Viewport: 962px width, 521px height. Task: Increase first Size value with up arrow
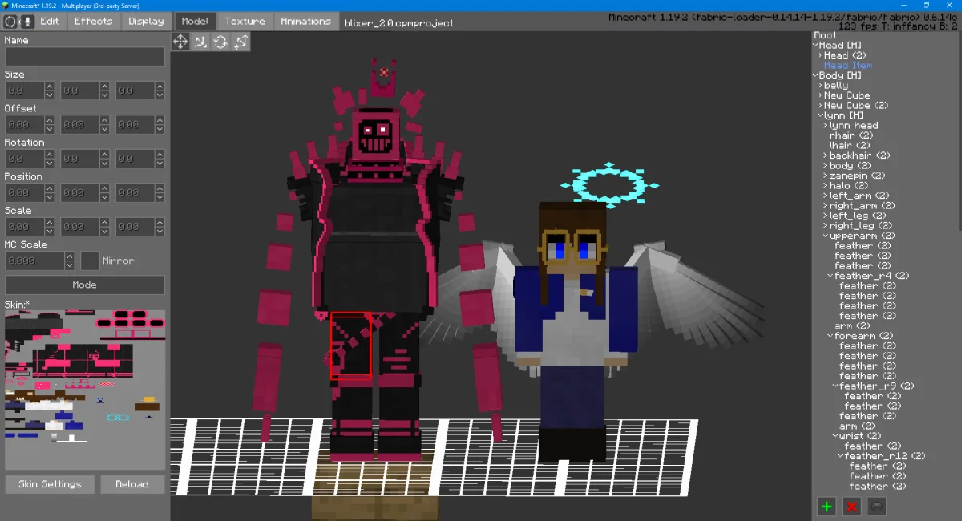(x=50, y=87)
